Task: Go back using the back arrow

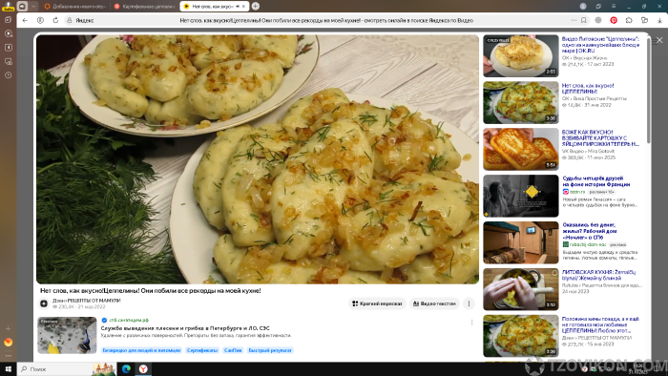Action: (25, 20)
